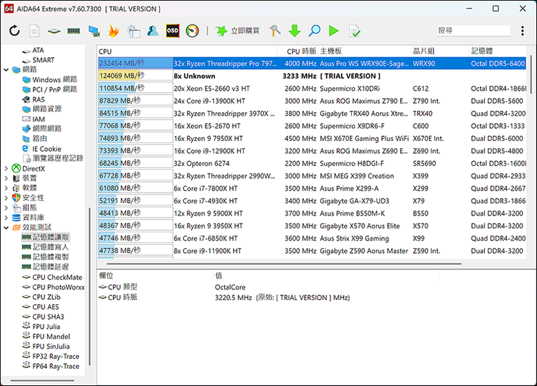Image resolution: width=537 pixels, height=386 pixels.
Task: Open the memory module toolbar icon
Action: click(74, 31)
